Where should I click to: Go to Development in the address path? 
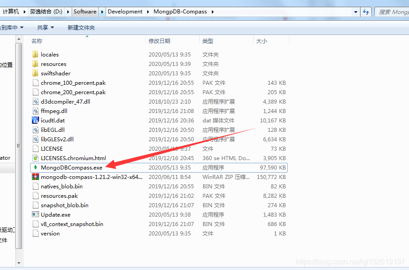coord(125,12)
